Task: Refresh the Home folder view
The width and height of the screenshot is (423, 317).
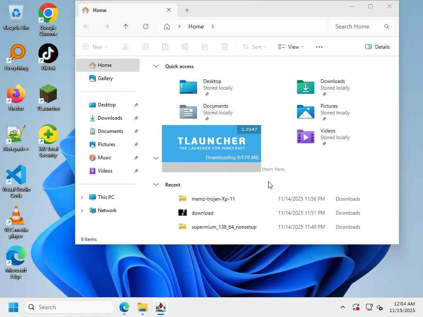Action: [x=146, y=26]
